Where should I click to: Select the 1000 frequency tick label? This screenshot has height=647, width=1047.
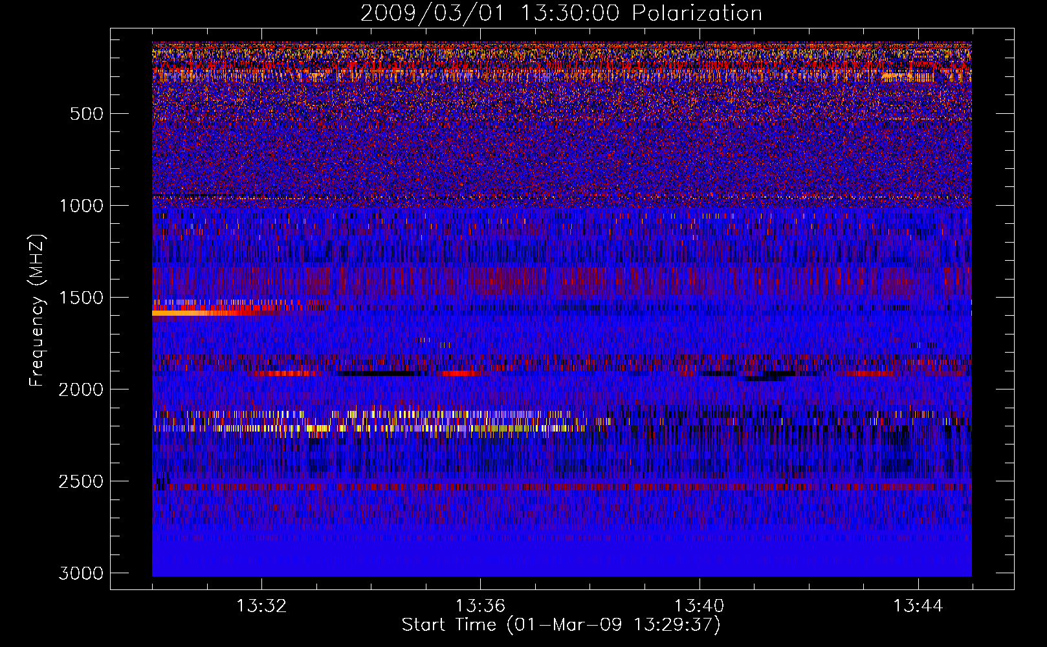click(x=81, y=206)
